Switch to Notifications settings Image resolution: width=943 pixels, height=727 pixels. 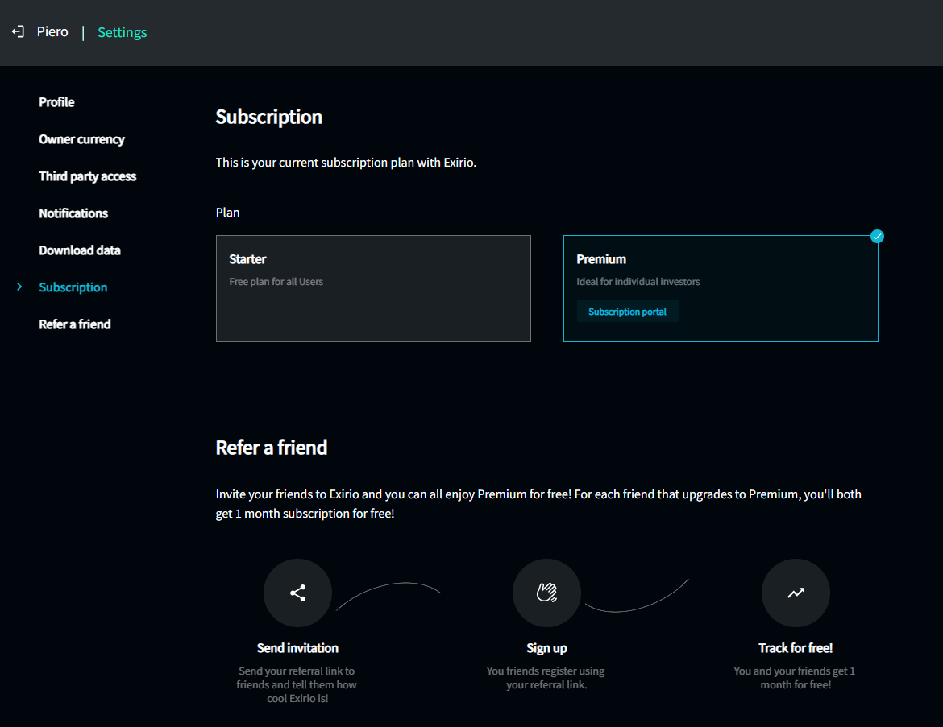73,213
